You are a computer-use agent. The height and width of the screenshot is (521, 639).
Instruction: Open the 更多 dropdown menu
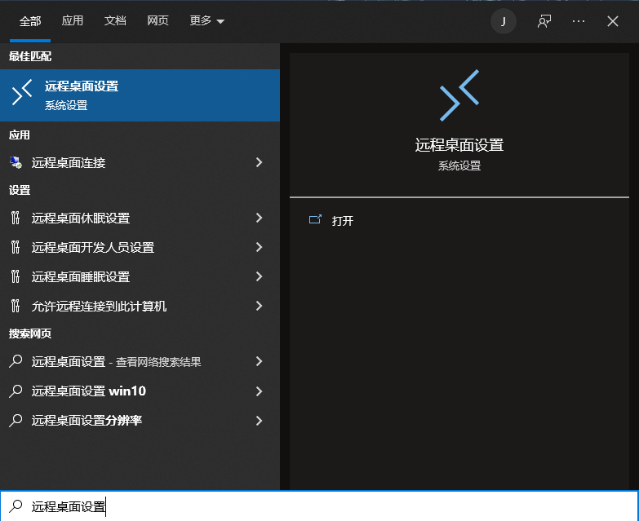(206, 20)
